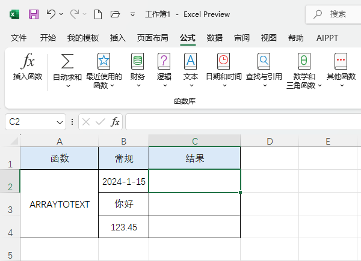Cancel entry with the X icon

86,122
